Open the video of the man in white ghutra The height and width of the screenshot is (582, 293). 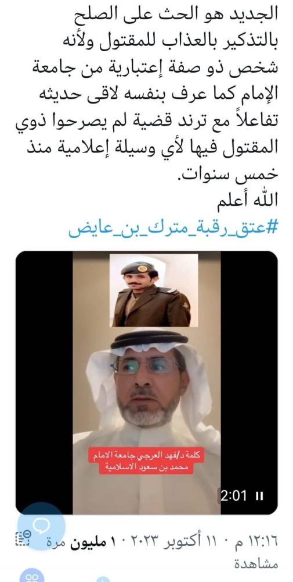click(146, 382)
